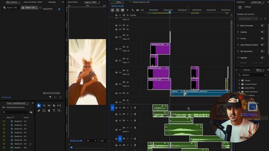Switch to the Properties tab
The width and height of the screenshot is (269, 151).
click(x=240, y=2)
